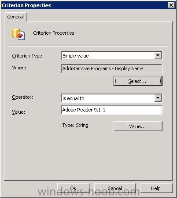The image size is (177, 198).
Task: Click the 'Where:' label
Action: (x=20, y=68)
